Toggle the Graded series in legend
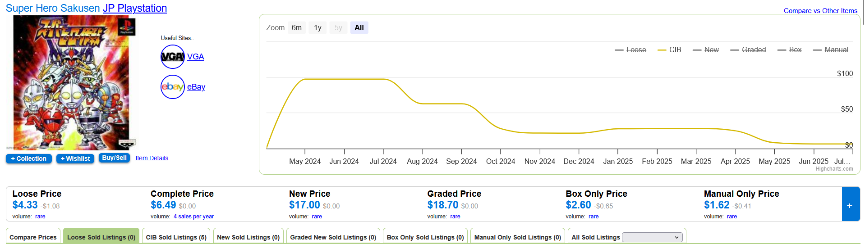This screenshot has height=244, width=865. point(748,50)
